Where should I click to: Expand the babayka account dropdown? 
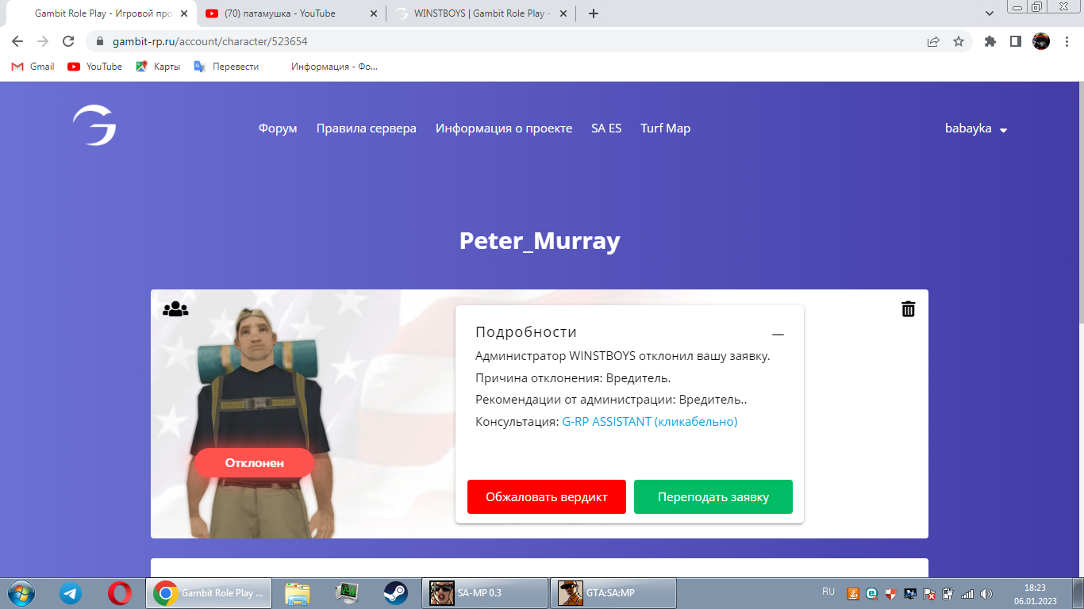[x=975, y=128]
